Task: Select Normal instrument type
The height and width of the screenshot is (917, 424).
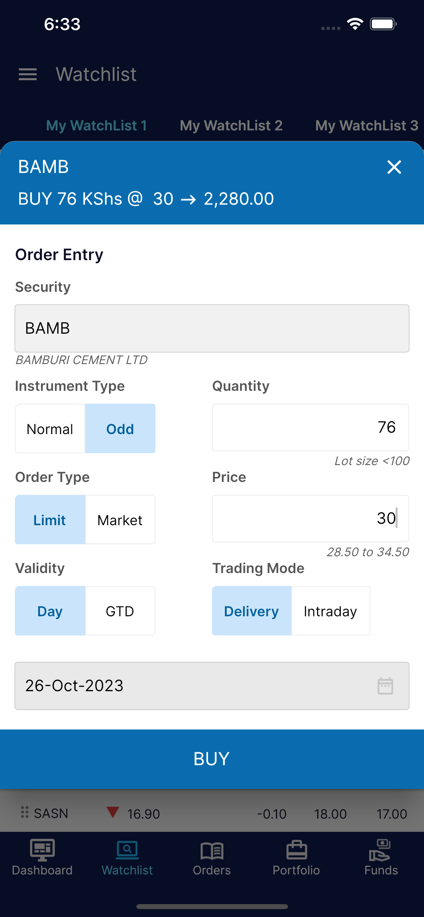Action: (x=50, y=428)
